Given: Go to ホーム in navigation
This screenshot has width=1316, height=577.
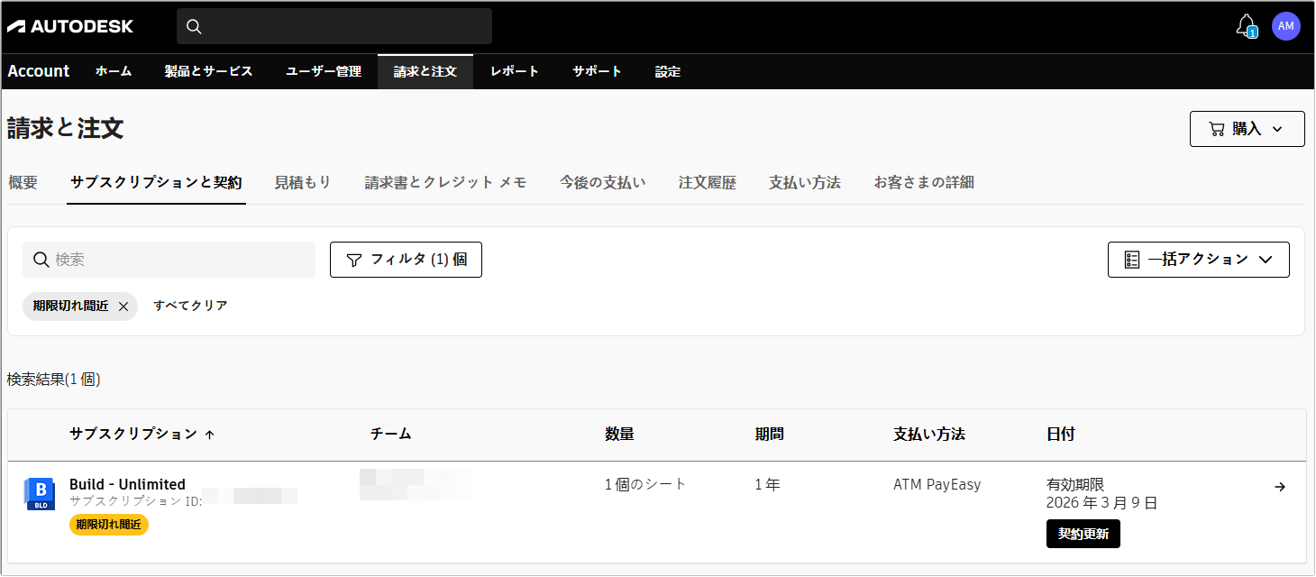Looking at the screenshot, I should (114, 71).
